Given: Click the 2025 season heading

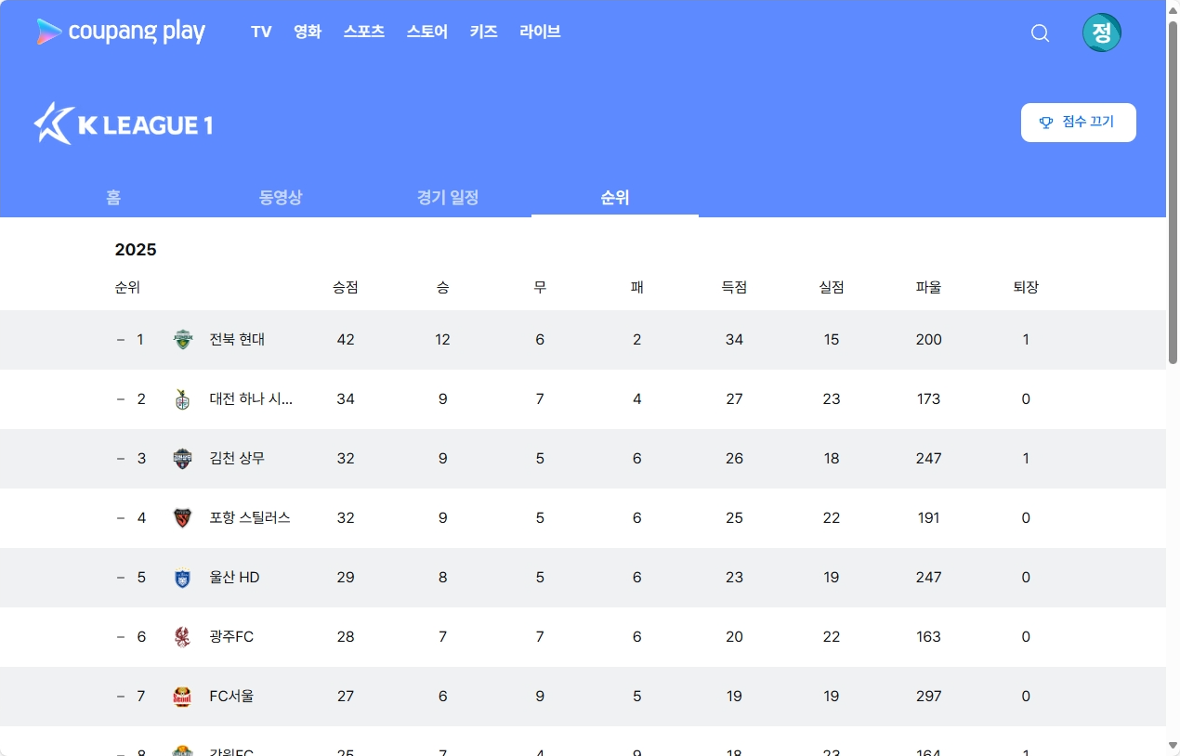Looking at the screenshot, I should coord(136,250).
